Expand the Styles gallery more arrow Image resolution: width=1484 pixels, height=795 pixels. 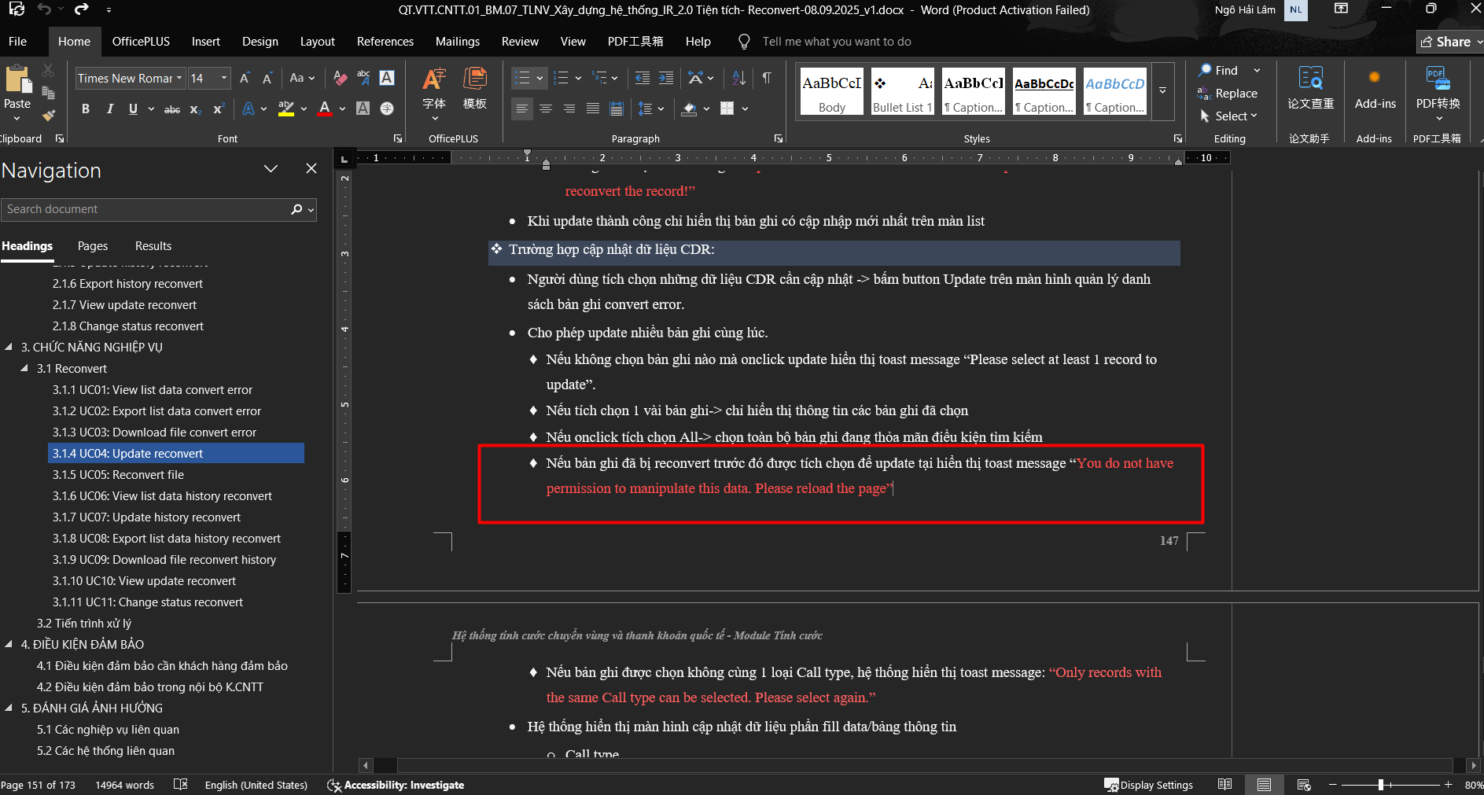point(1162,91)
